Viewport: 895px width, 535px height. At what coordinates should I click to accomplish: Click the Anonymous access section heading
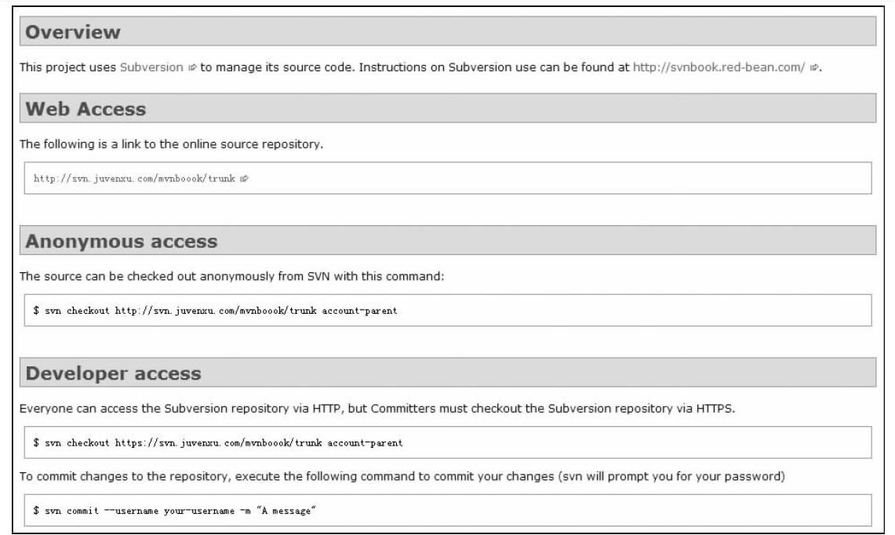121,242
